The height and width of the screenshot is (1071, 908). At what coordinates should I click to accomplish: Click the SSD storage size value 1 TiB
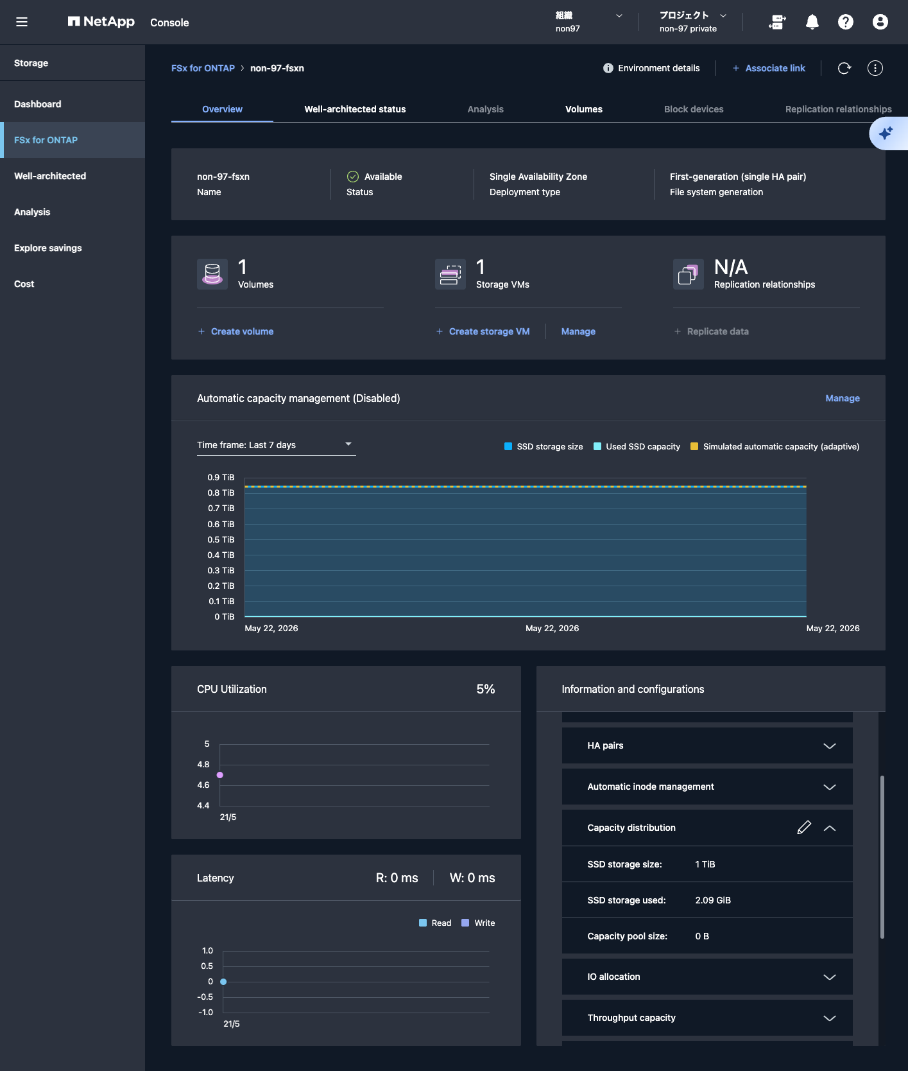[705, 864]
